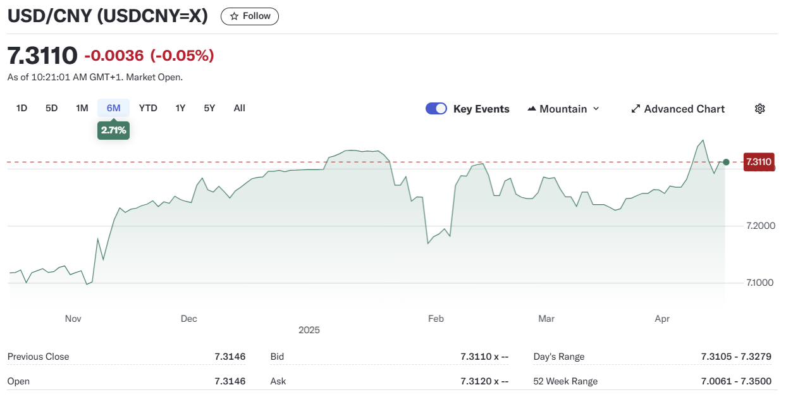Expand the Mountain chart type dropdown chevron
793x404 pixels.
tap(595, 109)
